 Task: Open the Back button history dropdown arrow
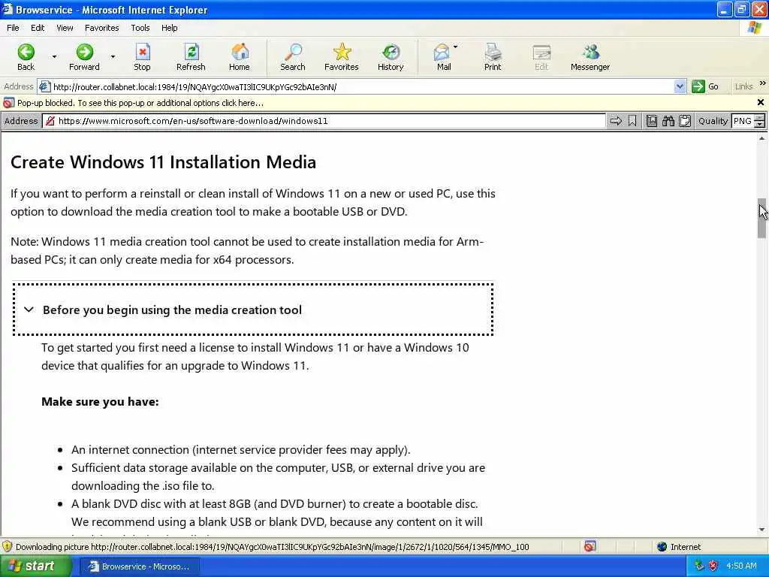(54, 57)
